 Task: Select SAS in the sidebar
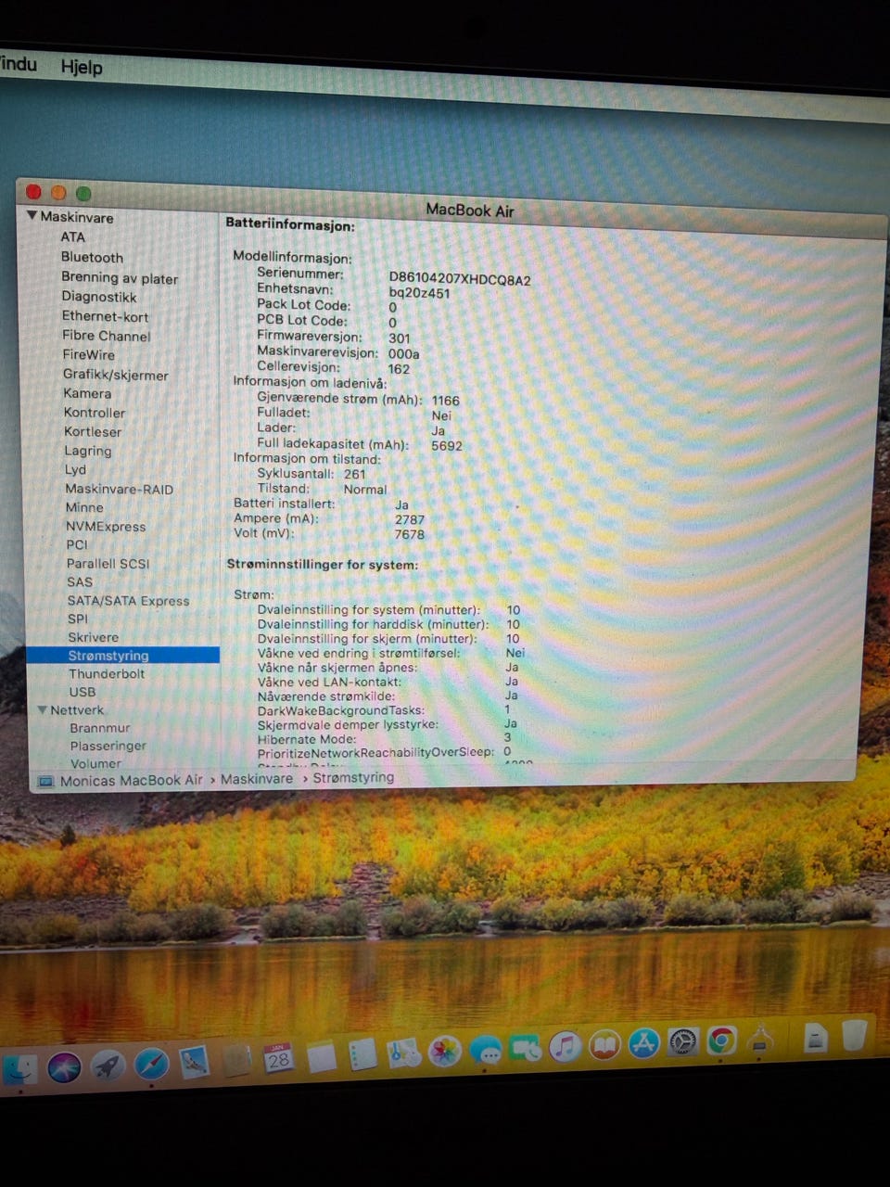click(80, 581)
